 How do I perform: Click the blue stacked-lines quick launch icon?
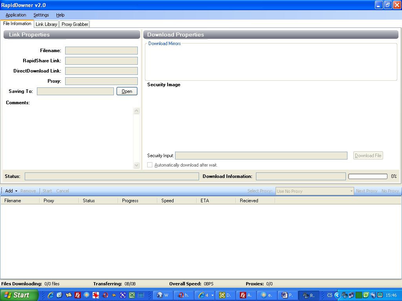click(x=141, y=295)
